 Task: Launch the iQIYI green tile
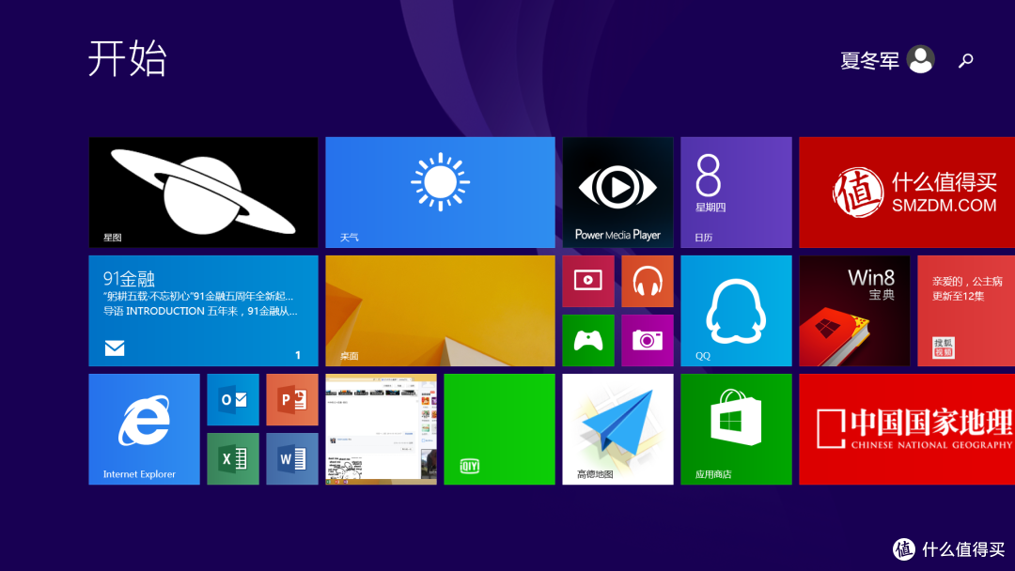499,429
